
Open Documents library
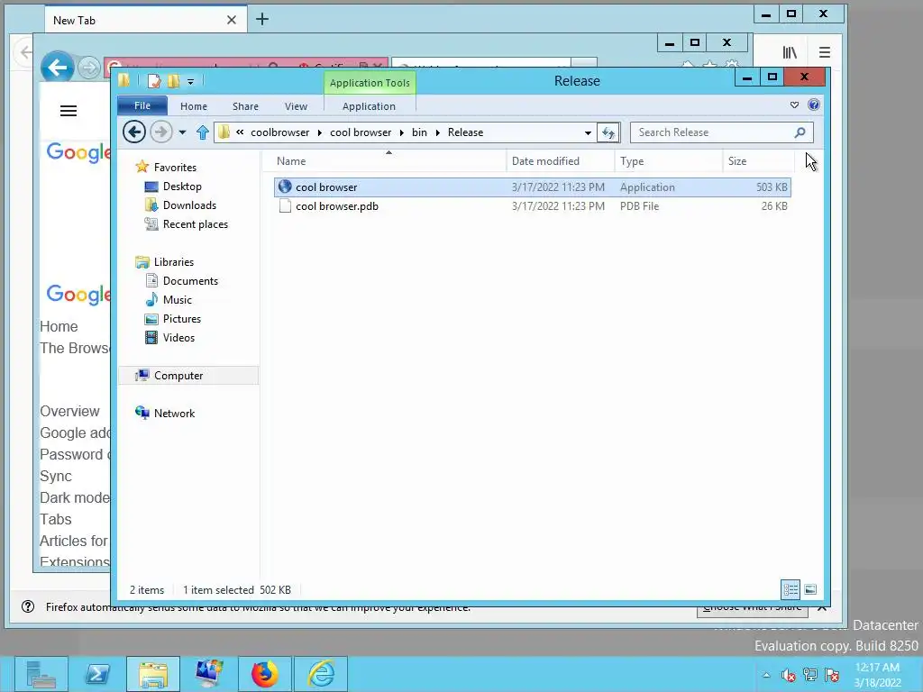point(190,281)
